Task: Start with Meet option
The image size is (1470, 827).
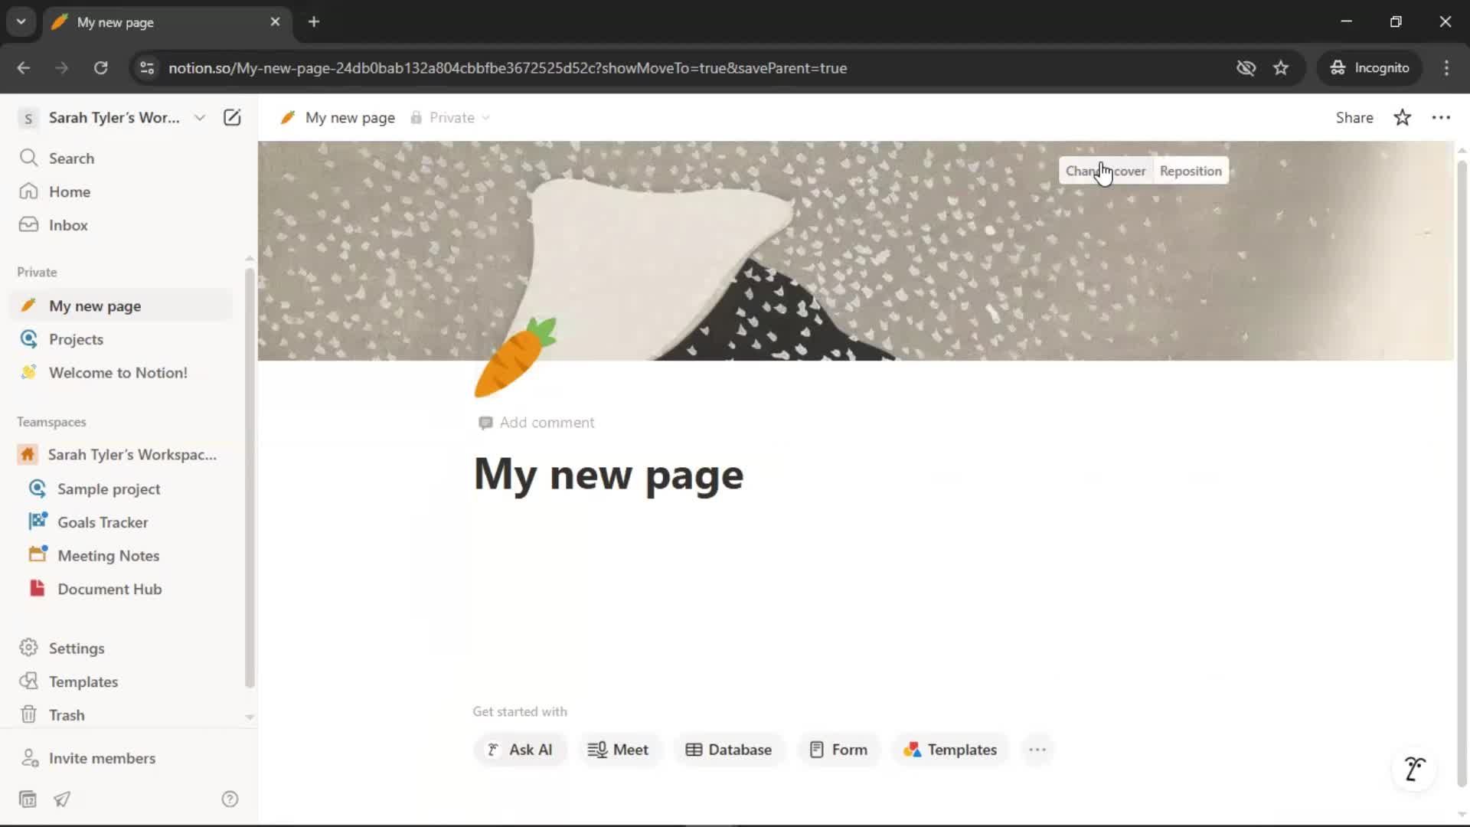Action: click(x=618, y=750)
